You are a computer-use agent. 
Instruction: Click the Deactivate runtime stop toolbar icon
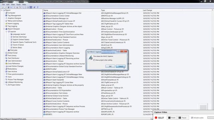[8, 7]
